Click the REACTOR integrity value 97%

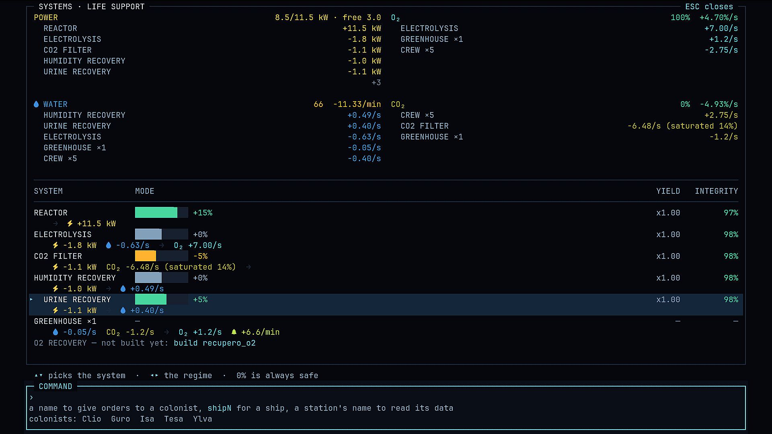click(x=731, y=213)
